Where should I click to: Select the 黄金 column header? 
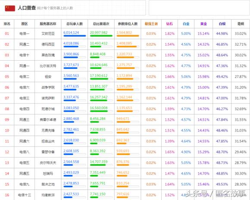pyautogui.click(x=203, y=24)
